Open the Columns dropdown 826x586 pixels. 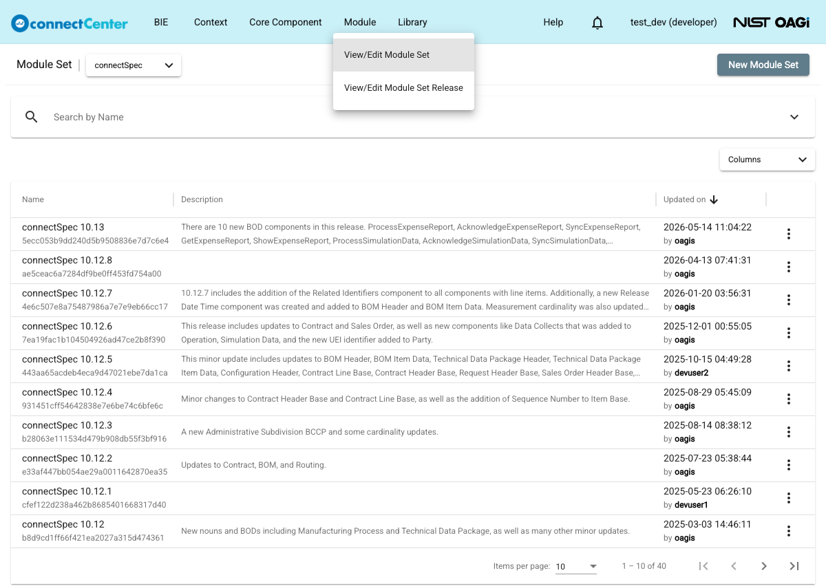pos(767,160)
